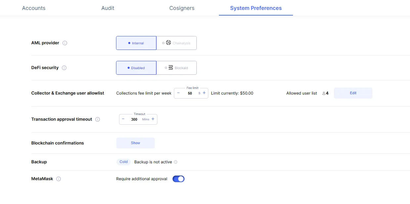Open the Transaction approval timeout info icon
This screenshot has height=204, width=410.
(x=98, y=119)
